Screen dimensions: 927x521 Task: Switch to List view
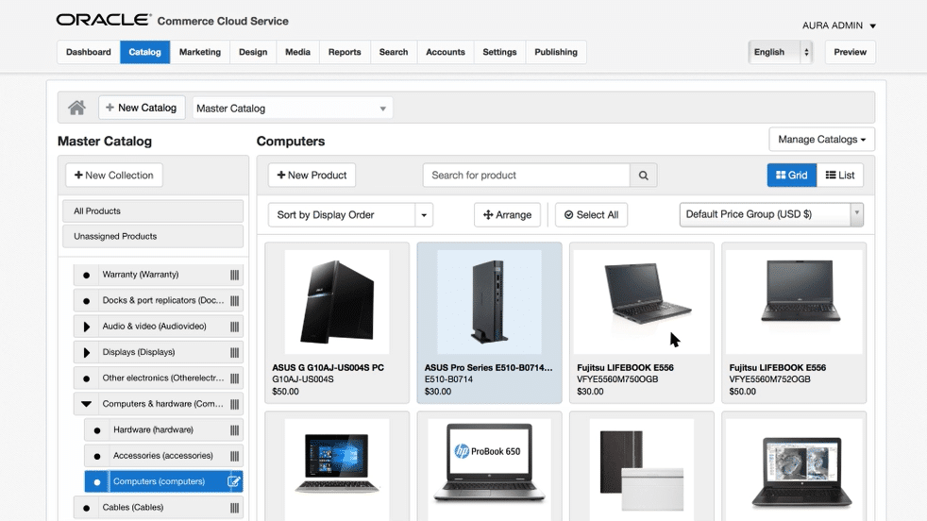pyautogui.click(x=840, y=175)
